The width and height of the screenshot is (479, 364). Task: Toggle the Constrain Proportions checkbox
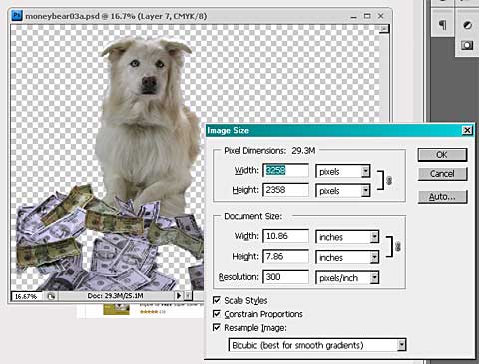tap(217, 314)
